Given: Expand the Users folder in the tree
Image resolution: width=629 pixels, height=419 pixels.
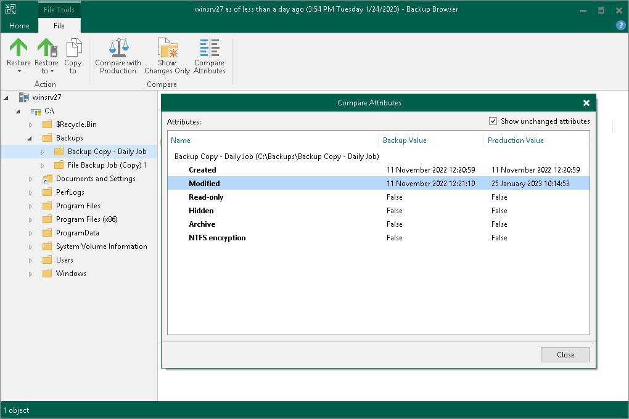Looking at the screenshot, I should tap(30, 259).
